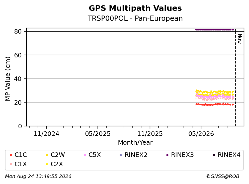Click the C2X legend entry
The height and width of the screenshot is (184, 249).
tap(54, 164)
